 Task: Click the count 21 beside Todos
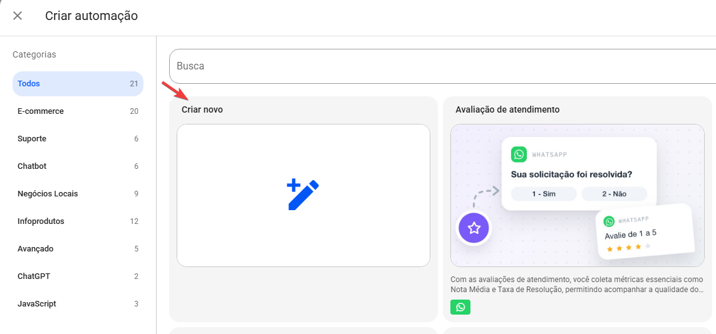coord(134,84)
